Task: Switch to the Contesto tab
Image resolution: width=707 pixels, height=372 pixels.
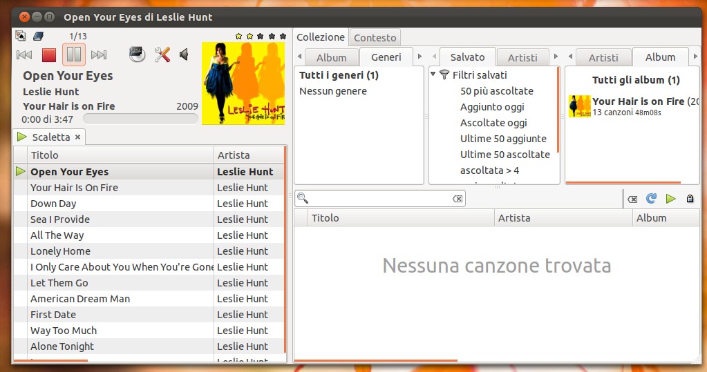Action: pyautogui.click(x=375, y=38)
